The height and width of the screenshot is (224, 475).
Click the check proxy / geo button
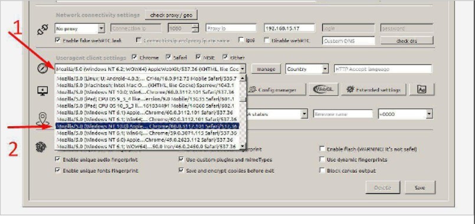171,15
